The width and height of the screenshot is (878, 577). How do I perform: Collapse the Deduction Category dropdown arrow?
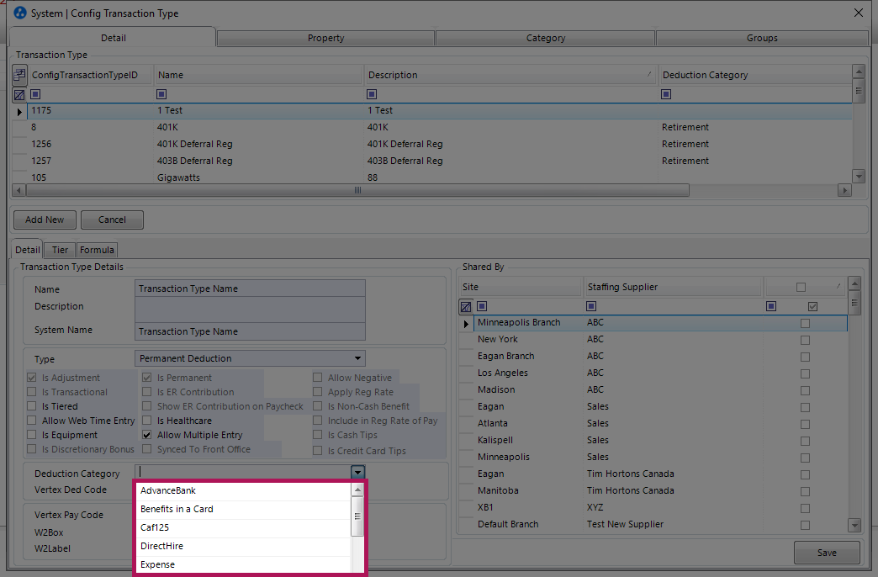pos(358,474)
